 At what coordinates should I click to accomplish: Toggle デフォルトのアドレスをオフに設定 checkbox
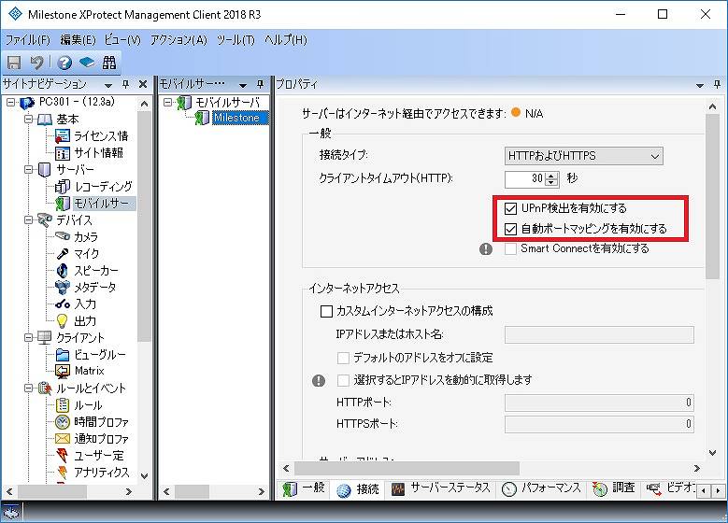343,358
